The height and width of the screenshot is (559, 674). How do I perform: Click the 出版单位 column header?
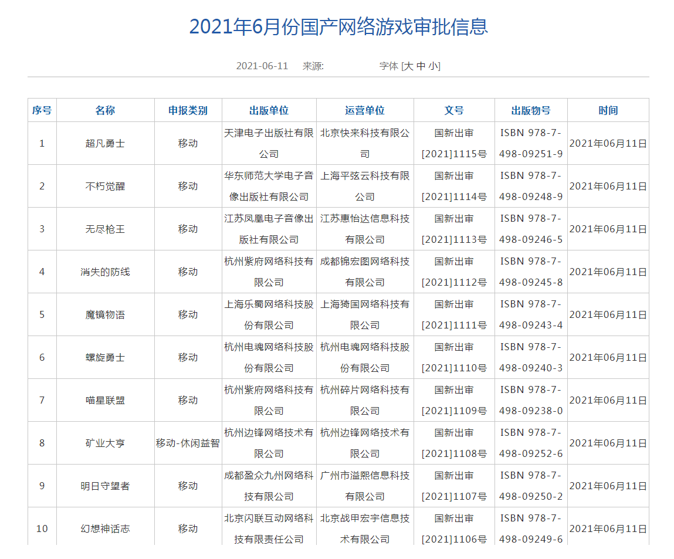point(269,110)
